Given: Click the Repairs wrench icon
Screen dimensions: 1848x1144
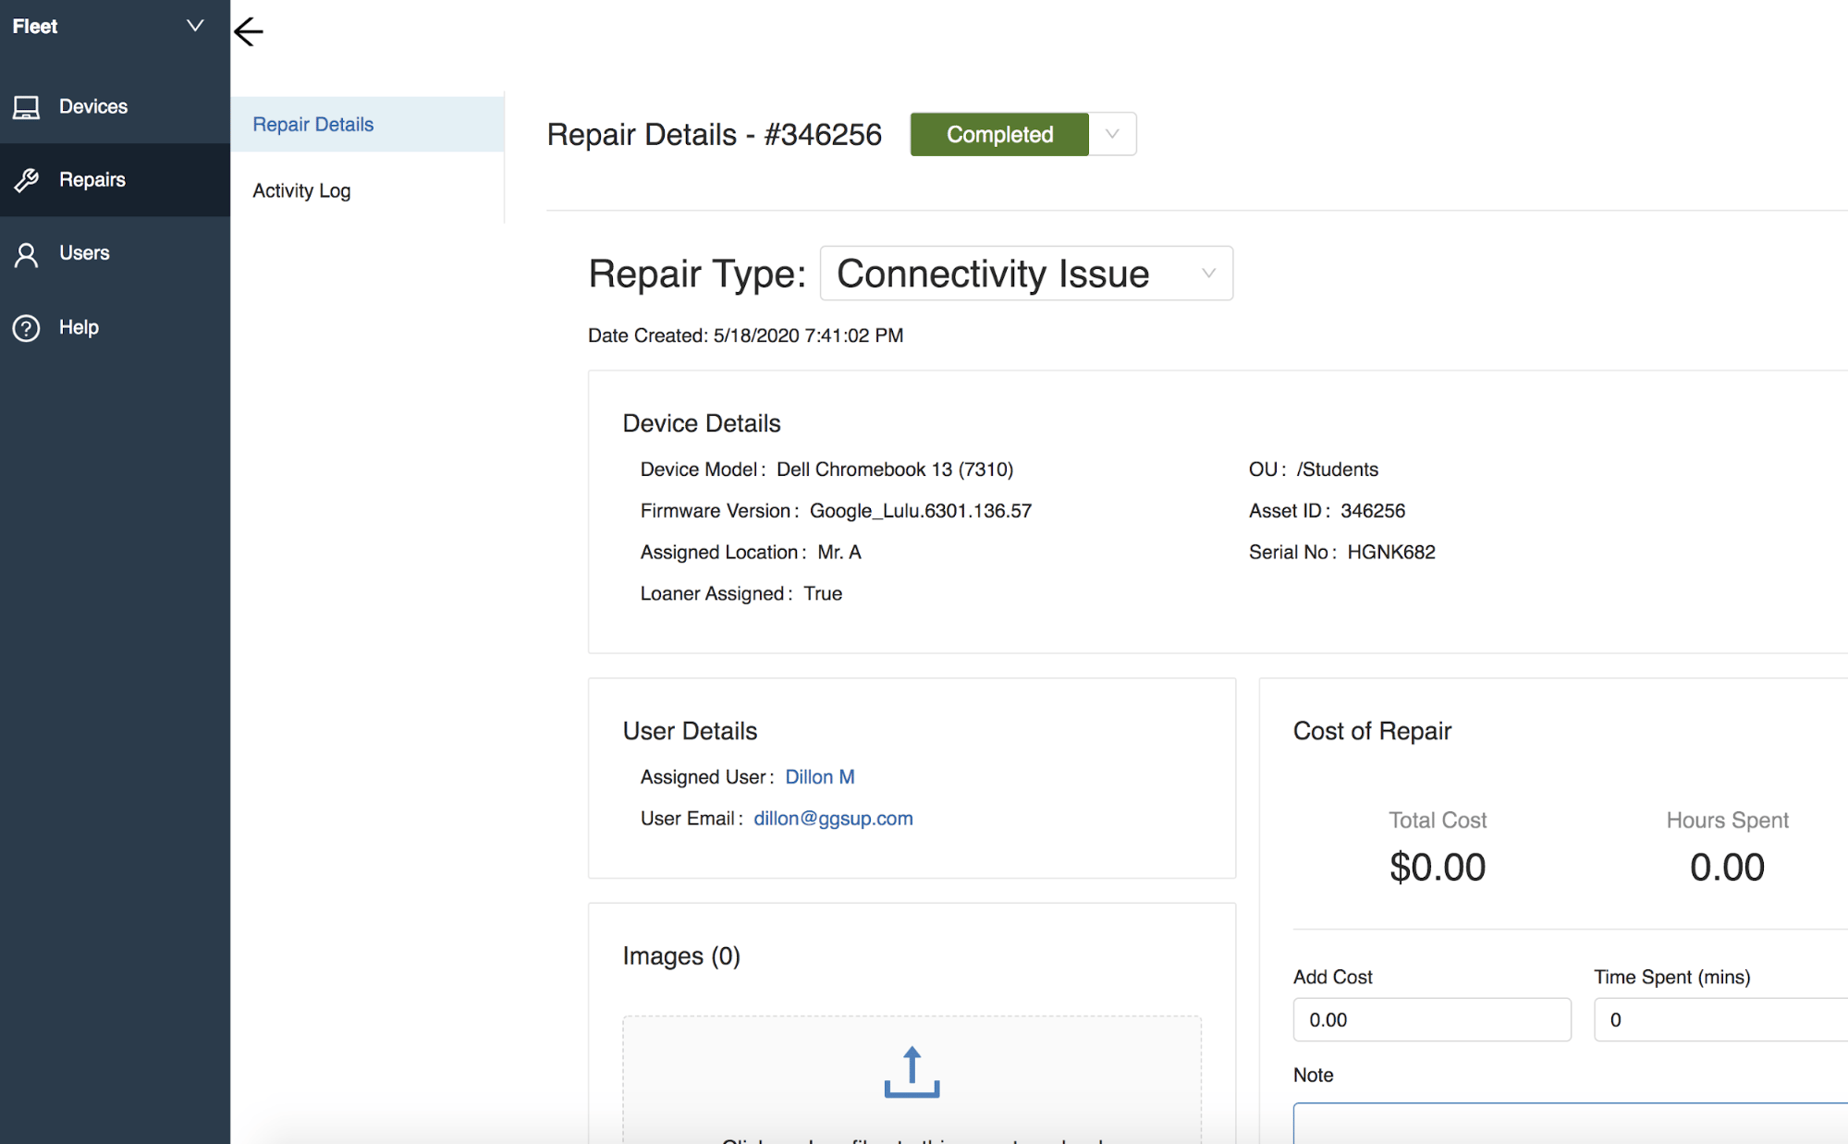Looking at the screenshot, I should click(27, 180).
